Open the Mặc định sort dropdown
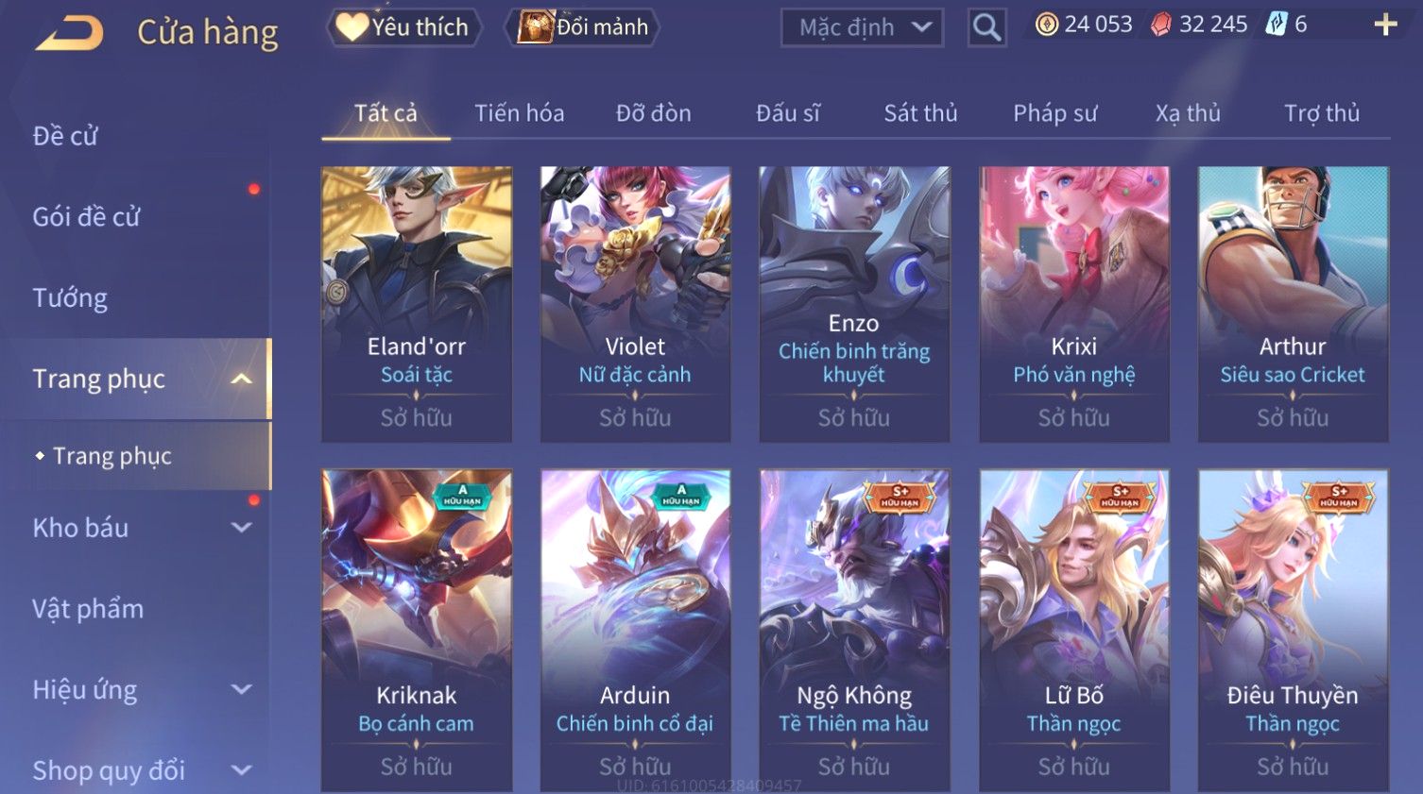This screenshot has height=794, width=1423. click(862, 27)
